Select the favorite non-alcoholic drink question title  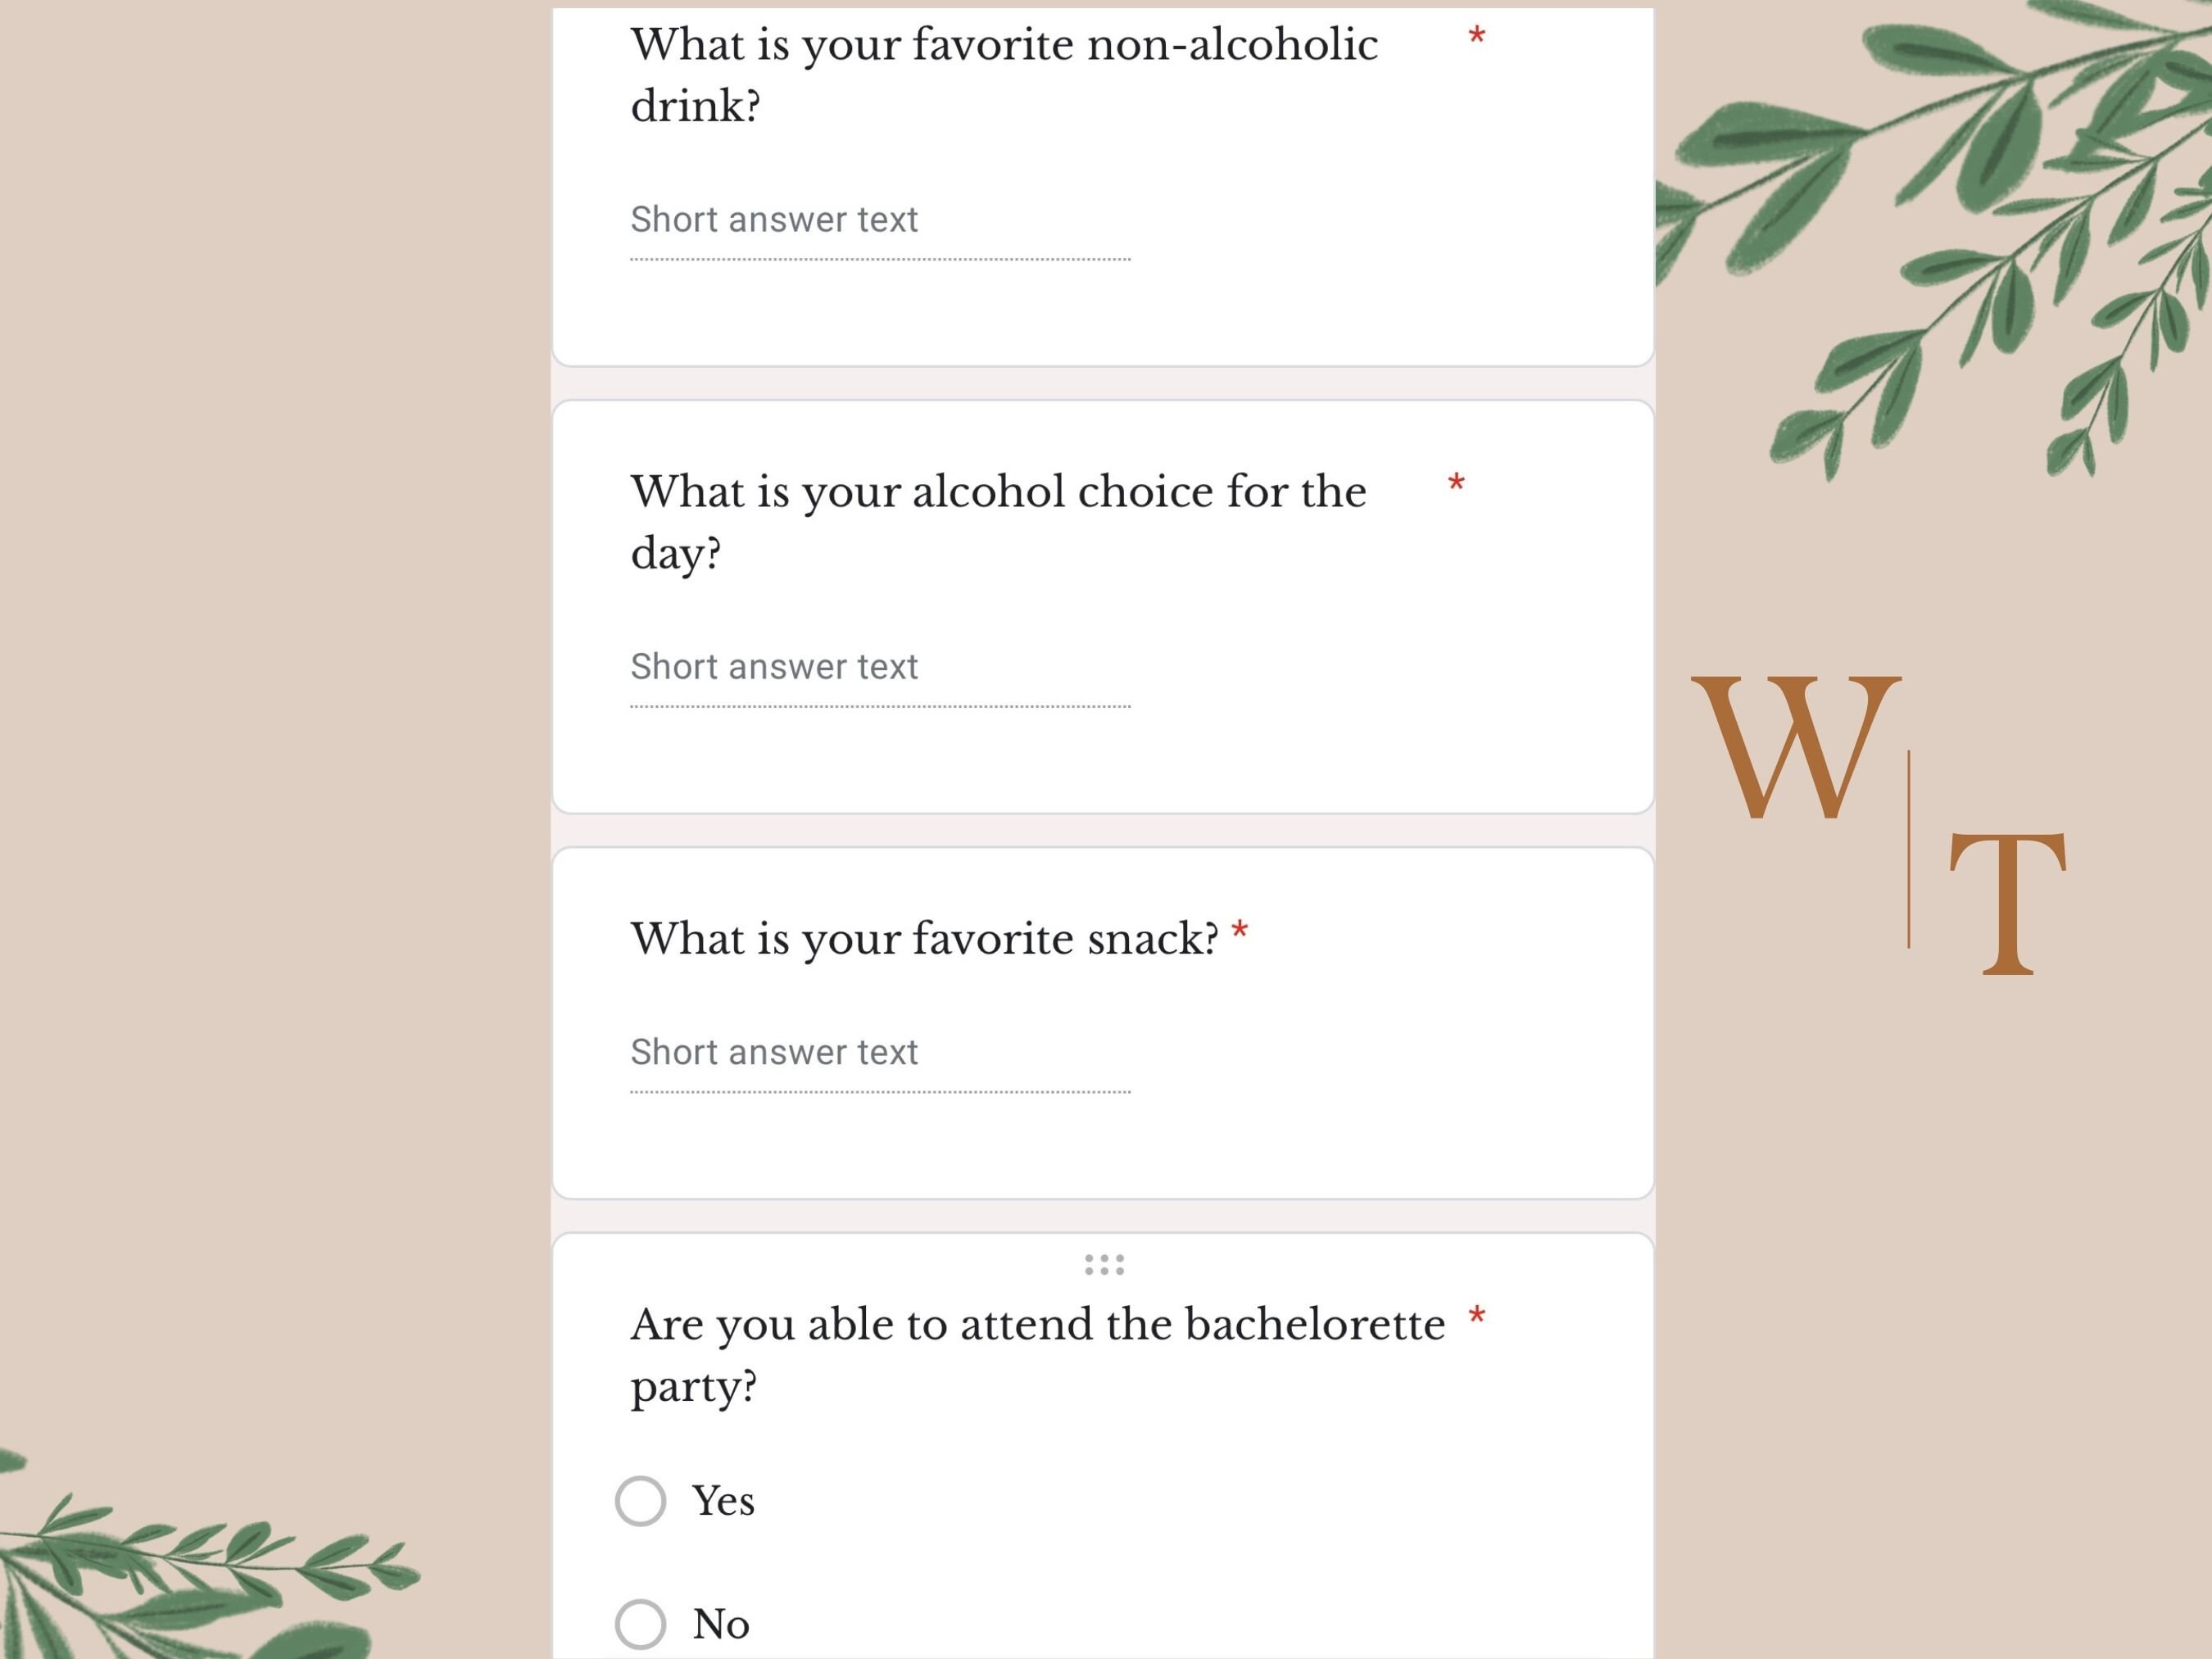pos(1004,74)
